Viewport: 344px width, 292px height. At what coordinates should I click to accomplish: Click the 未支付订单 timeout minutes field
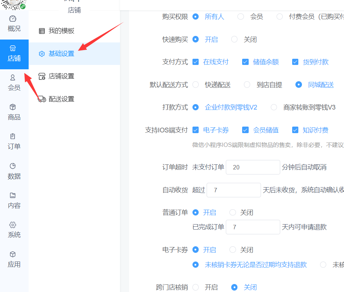point(253,167)
